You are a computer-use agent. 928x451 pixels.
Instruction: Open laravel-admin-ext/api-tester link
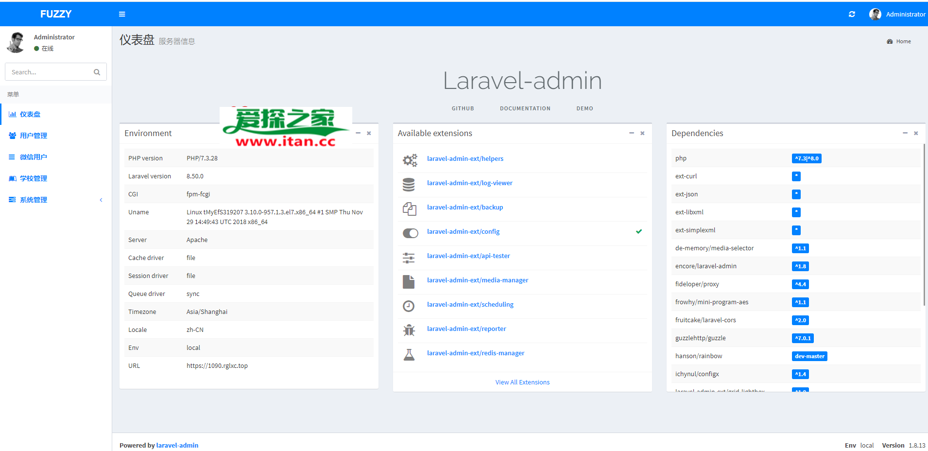[x=468, y=256]
